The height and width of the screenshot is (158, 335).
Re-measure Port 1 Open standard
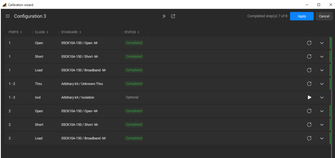pos(309,43)
